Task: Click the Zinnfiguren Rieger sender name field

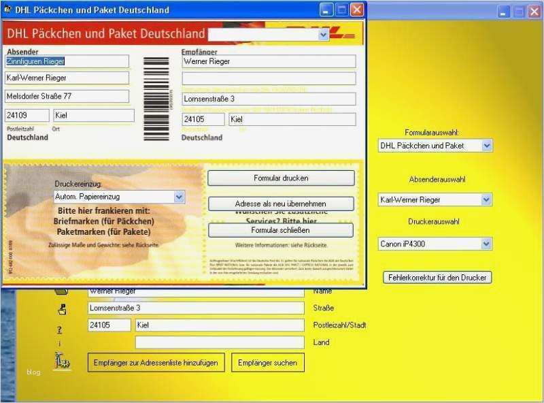Action: 66,61
